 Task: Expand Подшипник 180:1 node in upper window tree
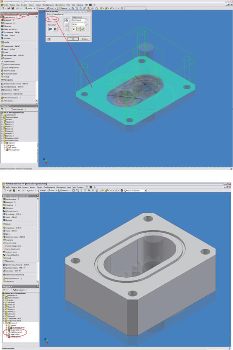[x=2, y=138]
